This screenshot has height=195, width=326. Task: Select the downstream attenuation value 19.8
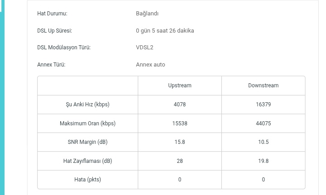point(263,161)
